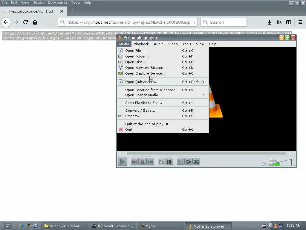Open browser History menu
The image size is (306, 230).
click(38, 2)
